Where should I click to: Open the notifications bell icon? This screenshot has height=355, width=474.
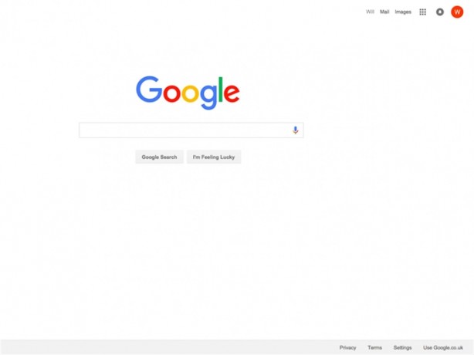click(440, 12)
